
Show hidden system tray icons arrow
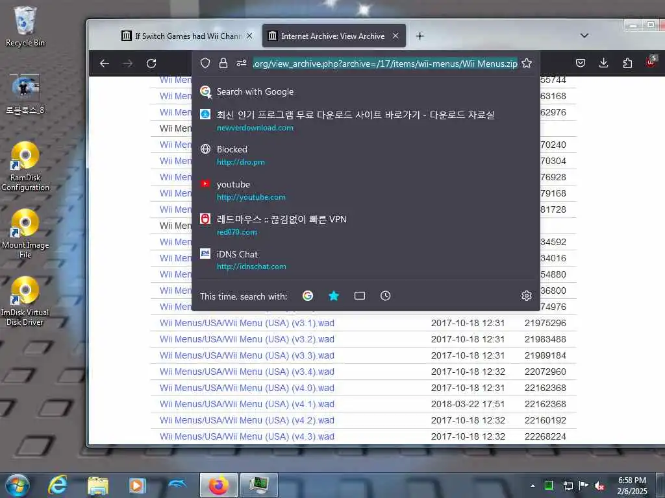point(533,486)
